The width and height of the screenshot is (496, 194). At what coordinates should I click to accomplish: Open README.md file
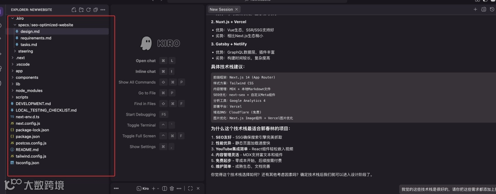(27, 150)
